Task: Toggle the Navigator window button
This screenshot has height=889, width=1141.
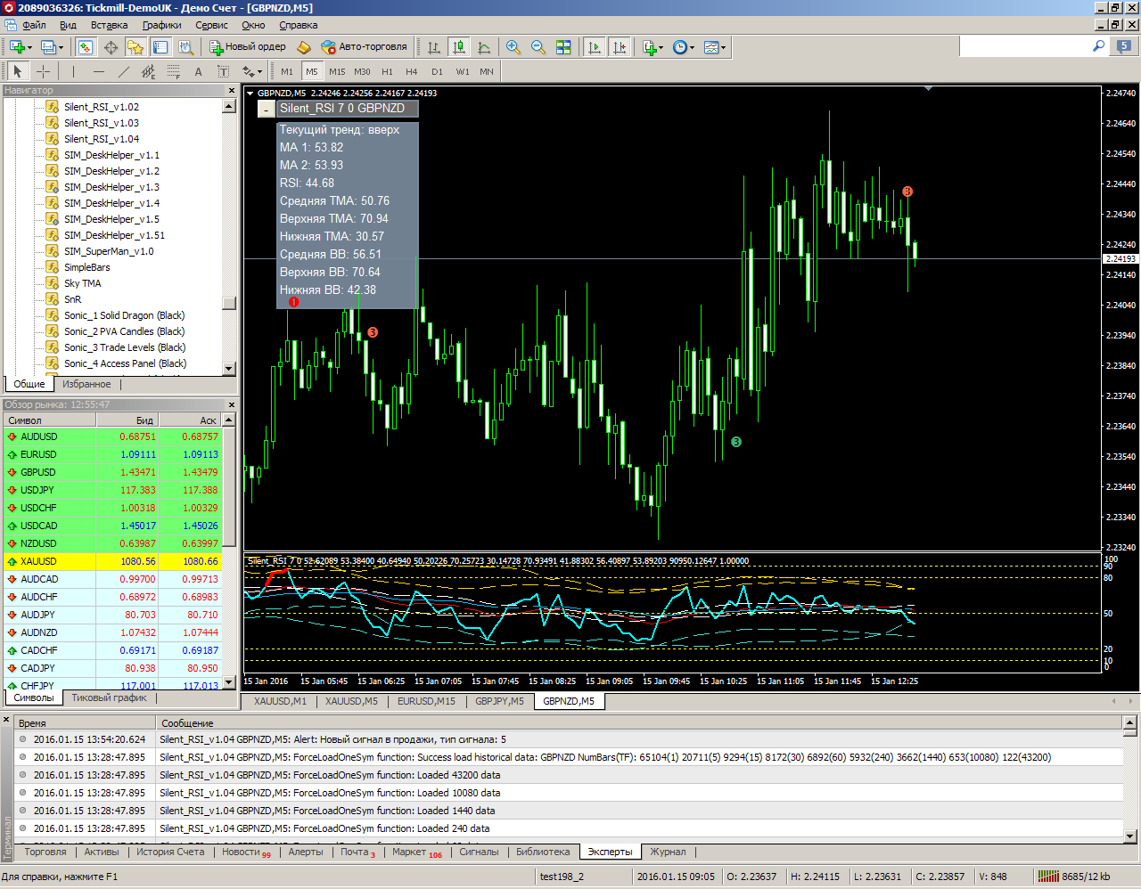Action: click(x=135, y=47)
